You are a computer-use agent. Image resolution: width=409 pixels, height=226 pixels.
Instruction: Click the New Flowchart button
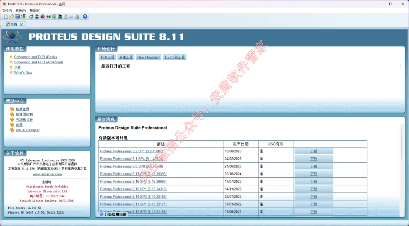tap(148, 57)
